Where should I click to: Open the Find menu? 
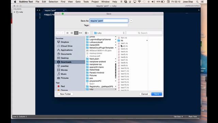[x=63, y=2]
